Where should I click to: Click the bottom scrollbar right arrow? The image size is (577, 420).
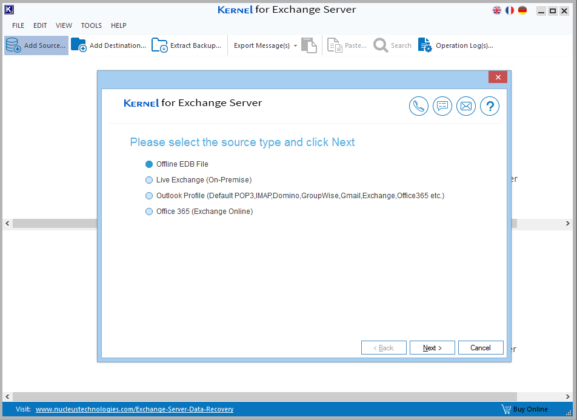point(568,397)
